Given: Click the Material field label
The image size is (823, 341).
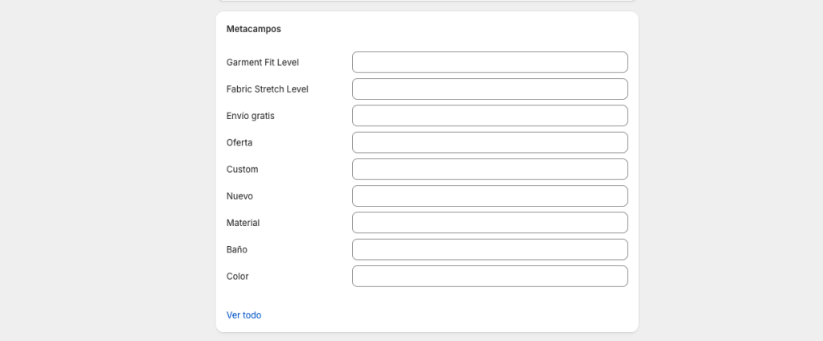Looking at the screenshot, I should [x=243, y=223].
